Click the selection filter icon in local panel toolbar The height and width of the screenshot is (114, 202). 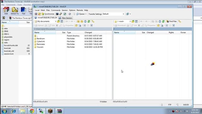pos(92,25)
